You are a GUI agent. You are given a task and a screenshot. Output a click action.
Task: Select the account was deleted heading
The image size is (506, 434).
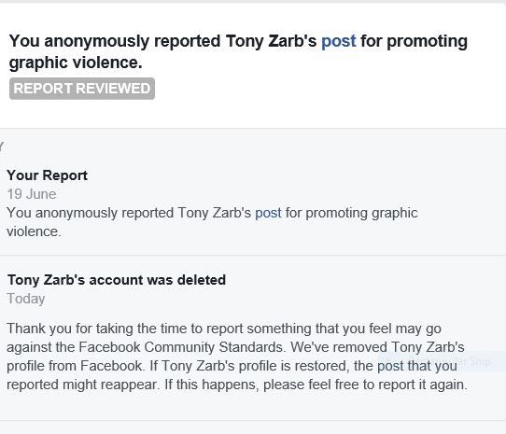117,280
